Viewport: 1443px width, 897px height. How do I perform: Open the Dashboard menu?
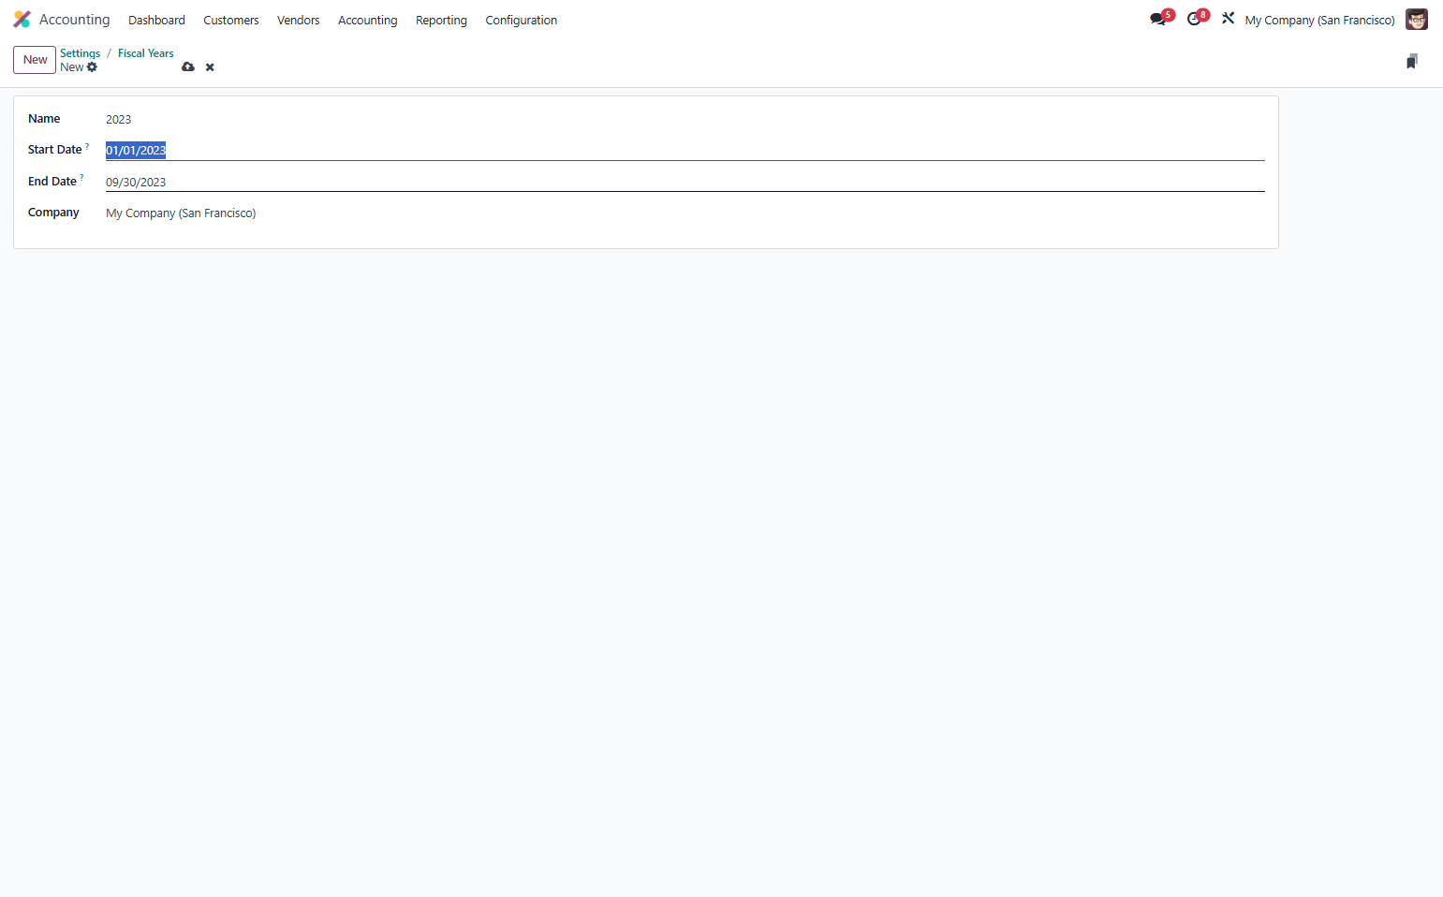point(156,20)
